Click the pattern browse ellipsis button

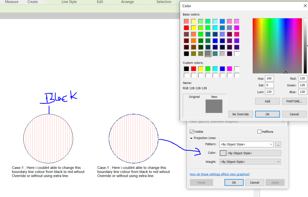pyautogui.click(x=278, y=144)
